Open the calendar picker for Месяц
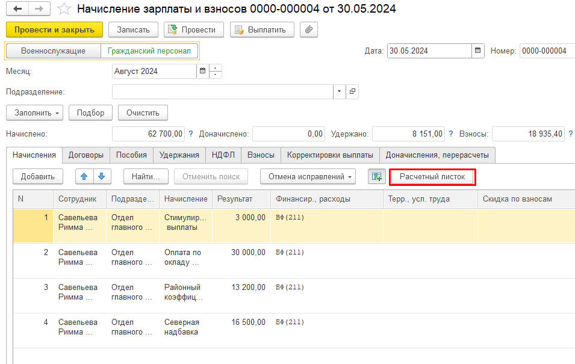The width and height of the screenshot is (575, 364). pos(202,70)
